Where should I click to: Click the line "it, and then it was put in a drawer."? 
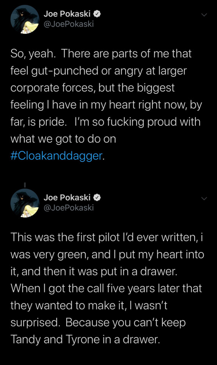[94, 271]
